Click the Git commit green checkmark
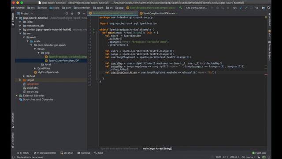This screenshot has height=159, width=282. [x=246, y=8]
